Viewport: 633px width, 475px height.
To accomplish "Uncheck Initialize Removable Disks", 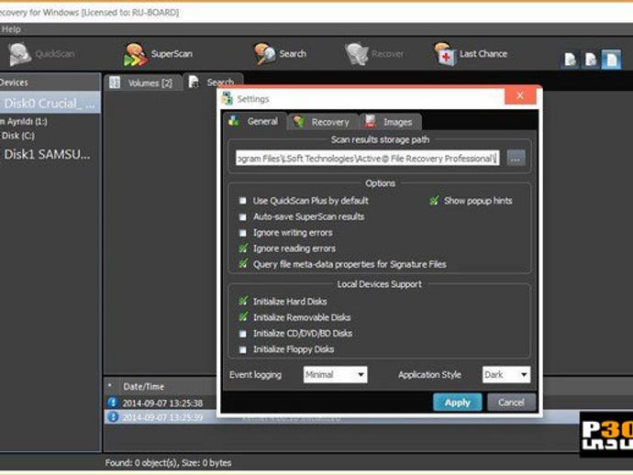I will point(243,316).
